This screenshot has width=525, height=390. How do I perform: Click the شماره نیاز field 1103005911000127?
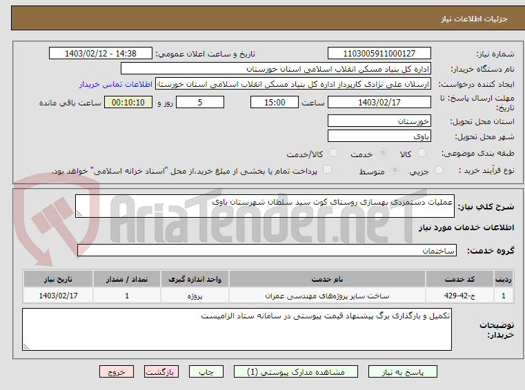pyautogui.click(x=379, y=54)
